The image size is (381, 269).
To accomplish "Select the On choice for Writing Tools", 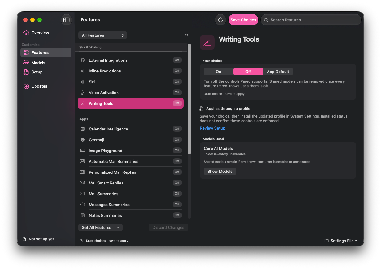I will coord(219,72).
